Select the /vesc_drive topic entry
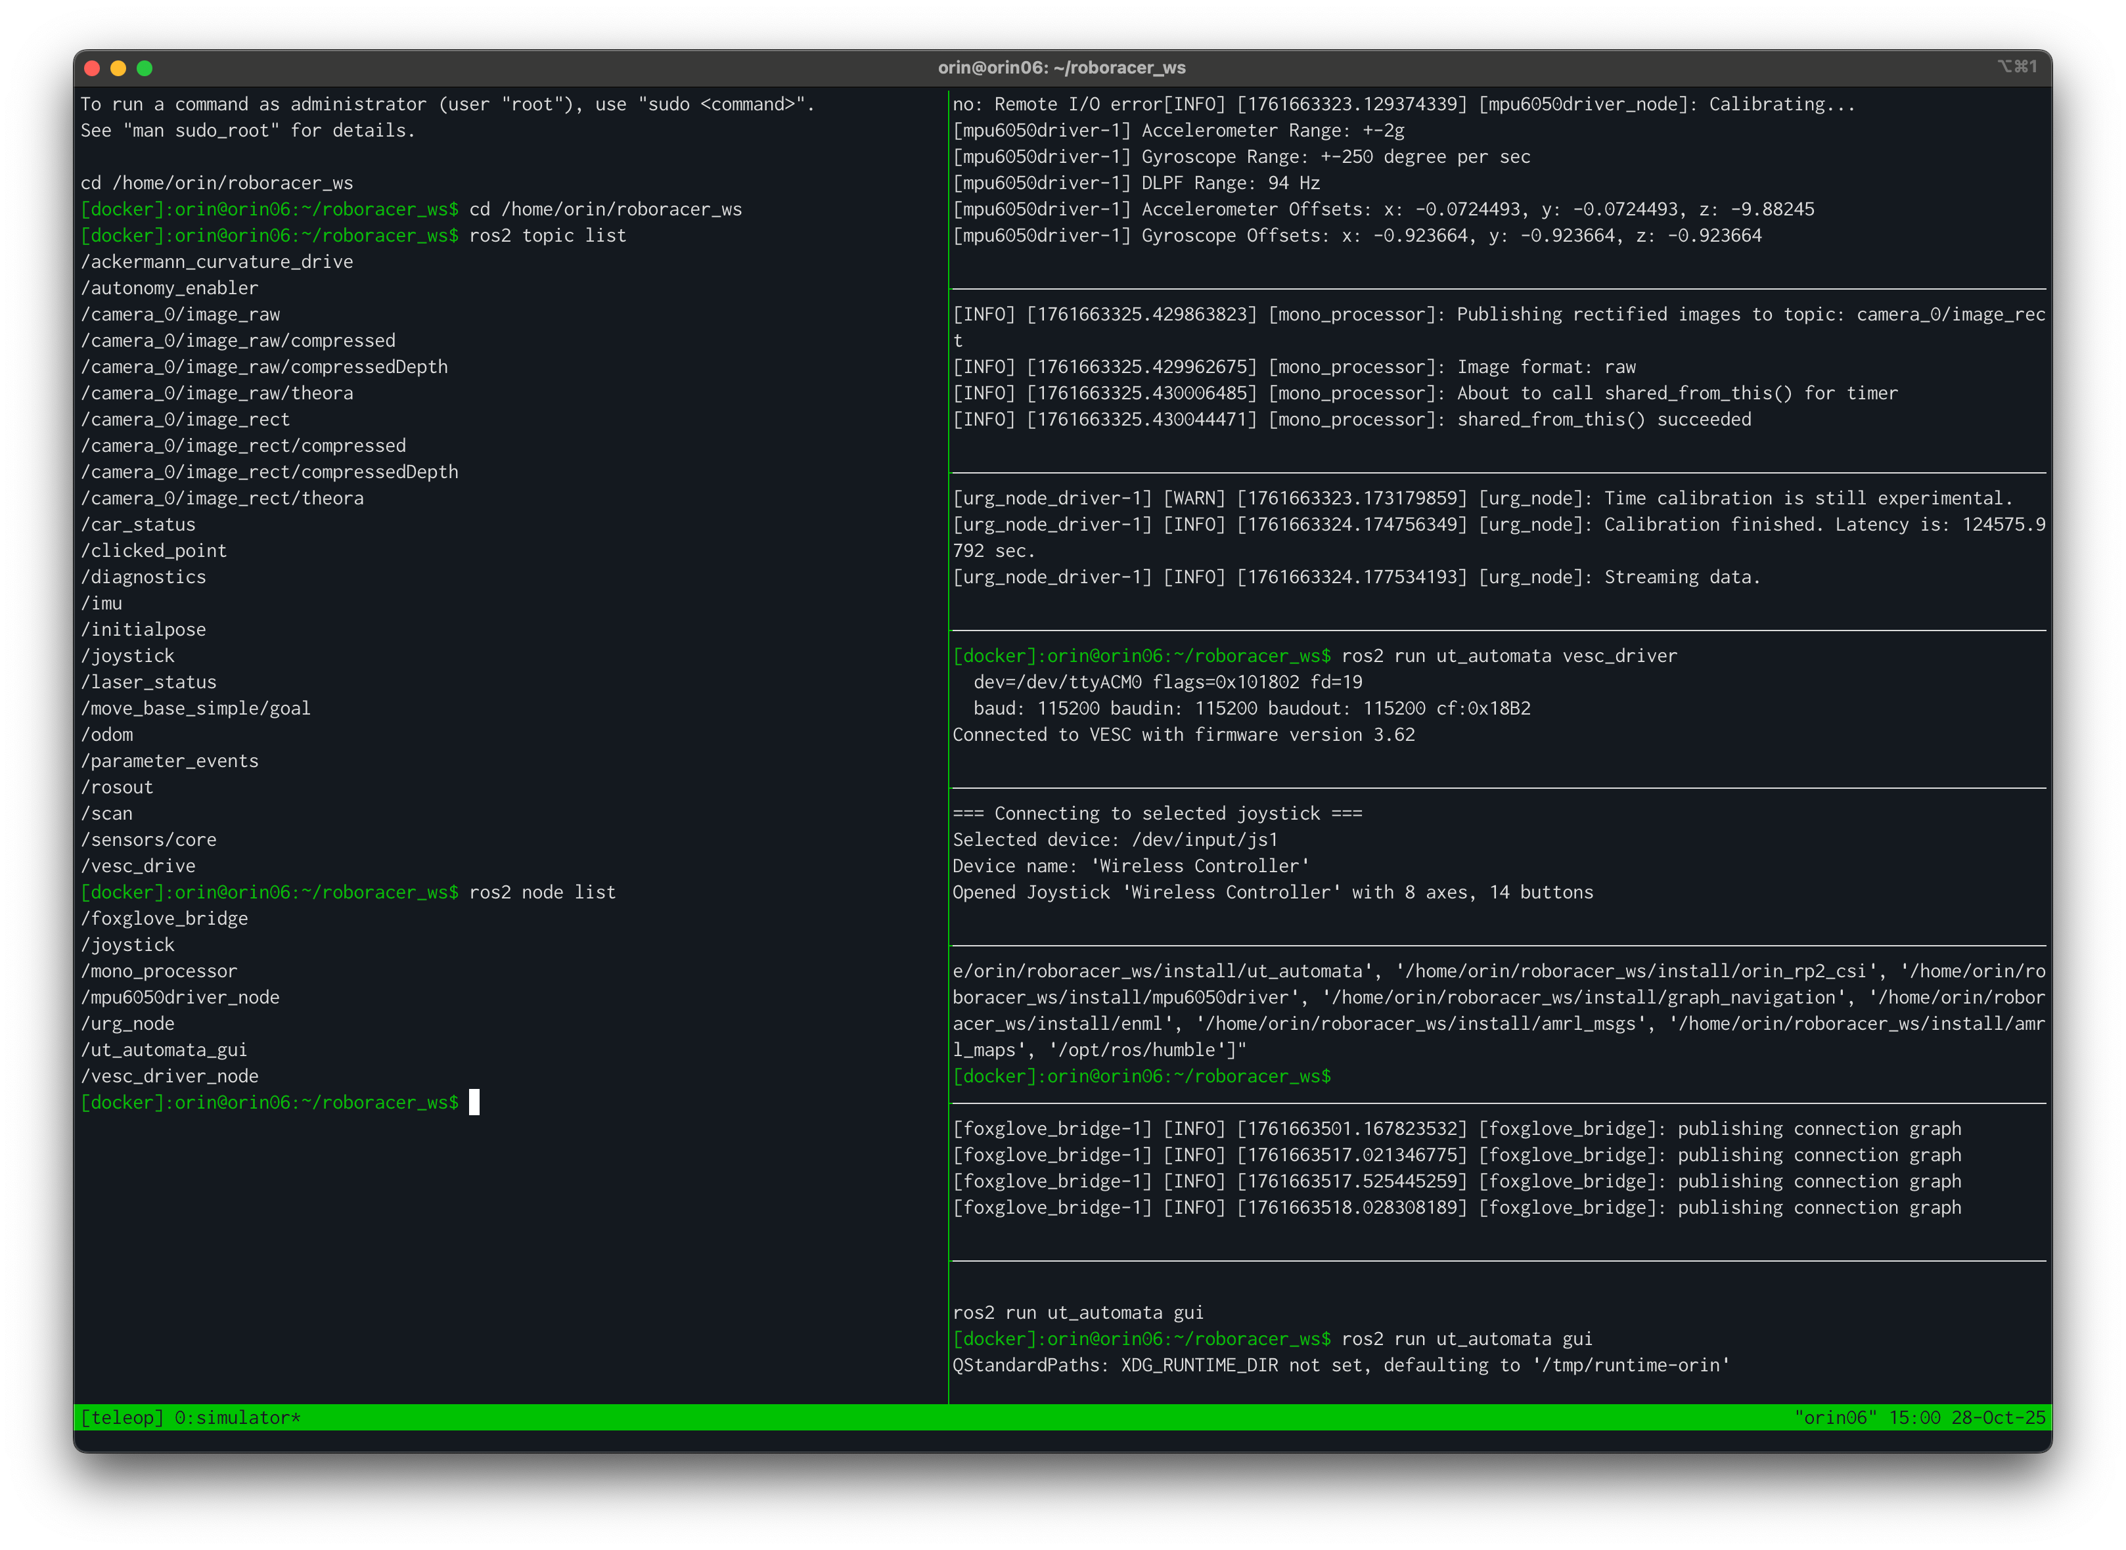Screen dimensions: 2126x1550 point(138,865)
